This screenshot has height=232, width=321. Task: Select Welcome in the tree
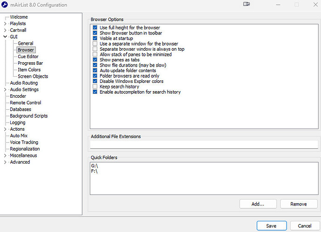coord(19,17)
